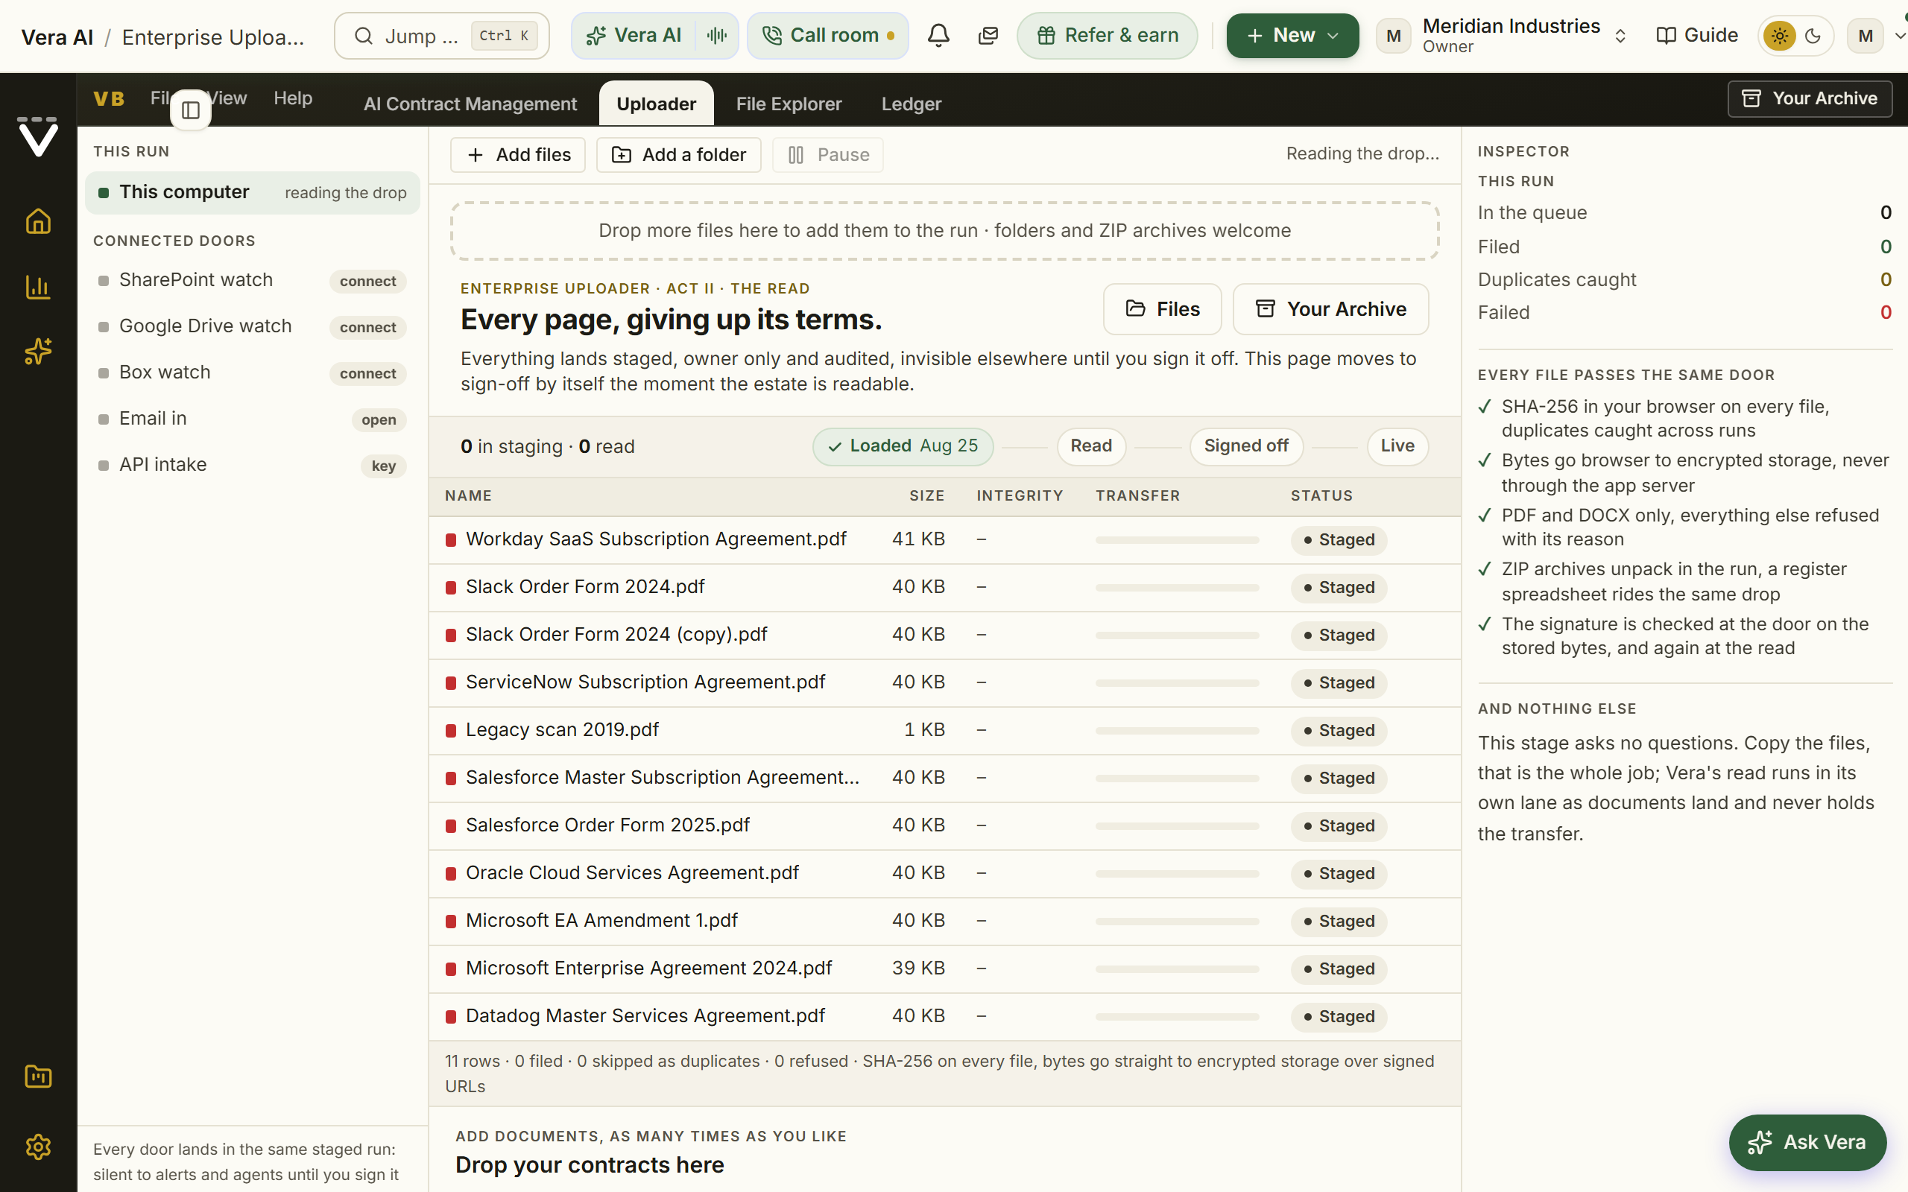Click transfer progress bar for Datadog Master Services Agreement.pdf
This screenshot has height=1192, width=1908.
[1177, 1017]
